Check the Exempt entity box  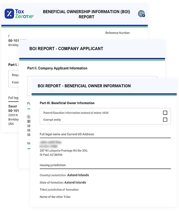[165, 120]
